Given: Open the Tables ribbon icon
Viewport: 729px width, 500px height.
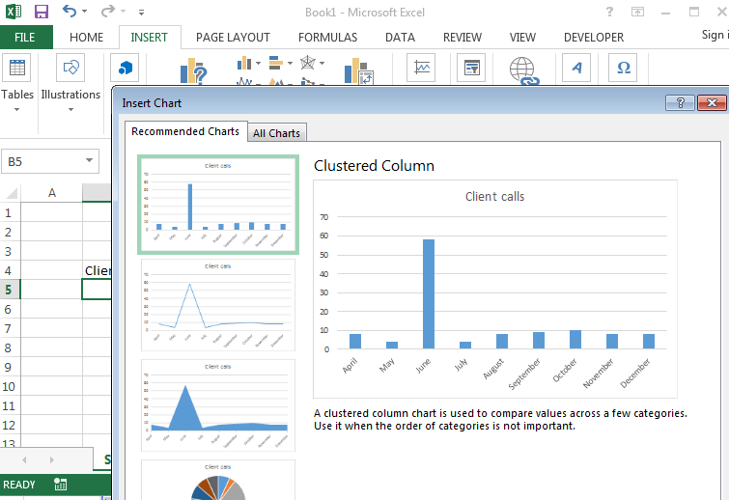Looking at the screenshot, I should point(16,68).
